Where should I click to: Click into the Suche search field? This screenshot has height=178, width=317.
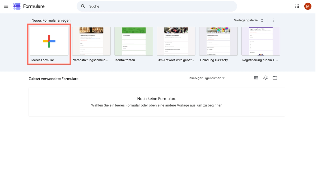point(157,6)
